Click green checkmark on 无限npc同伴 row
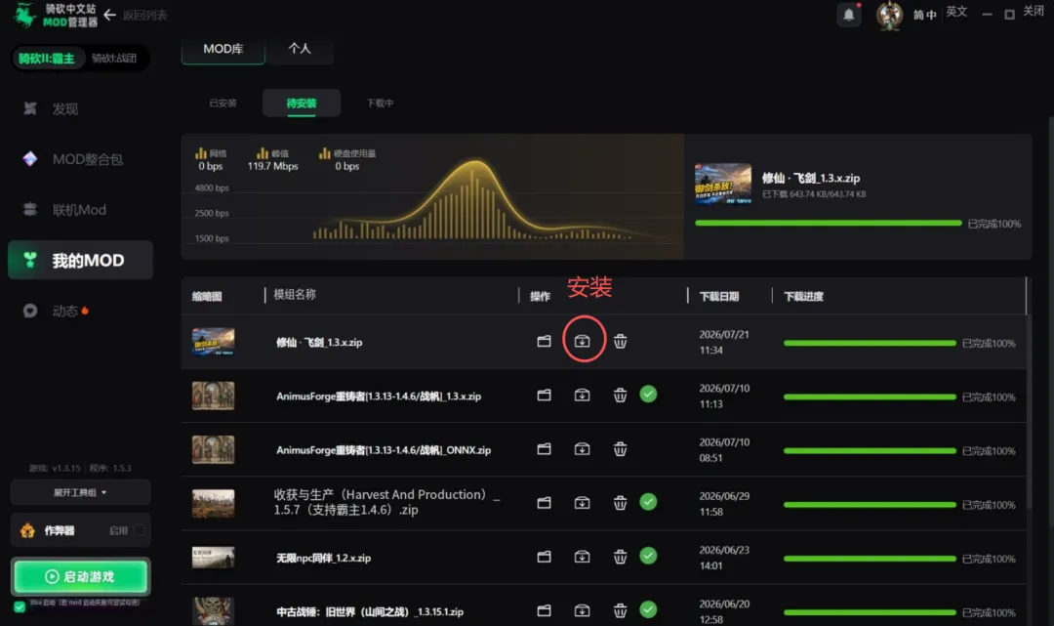1054x626 pixels. (648, 556)
